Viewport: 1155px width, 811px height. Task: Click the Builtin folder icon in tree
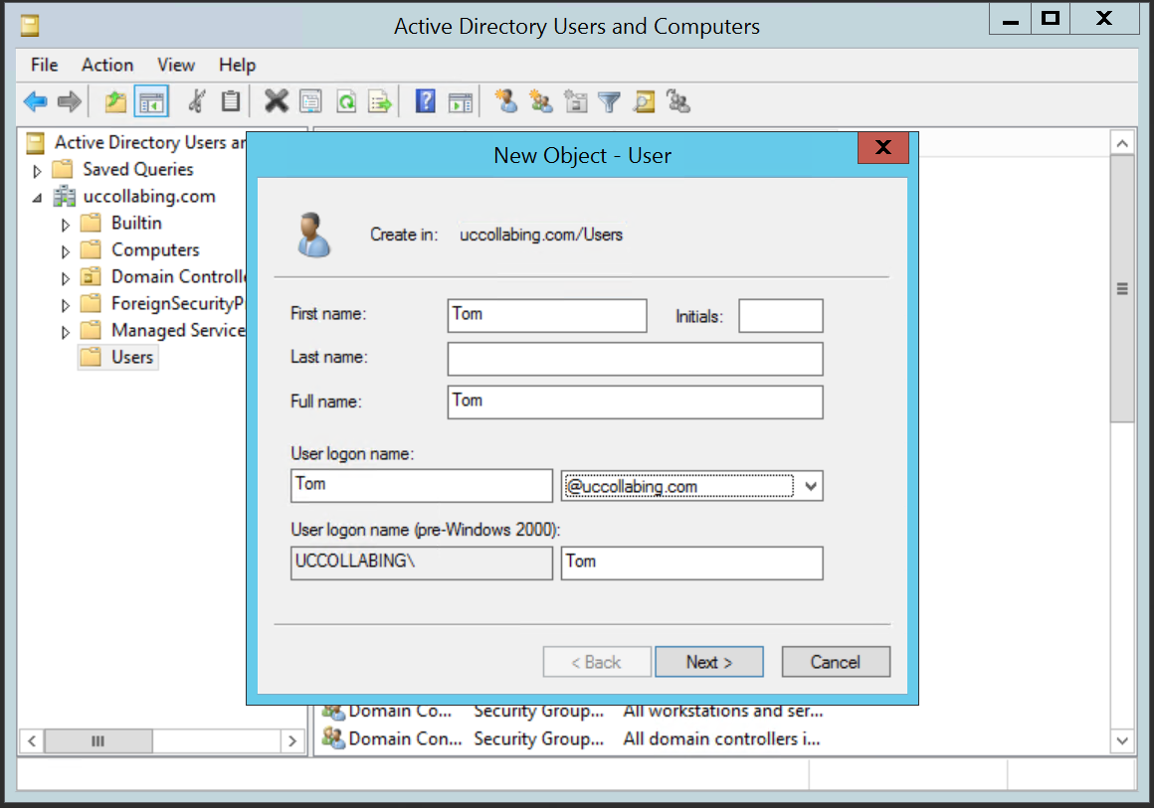[91, 223]
